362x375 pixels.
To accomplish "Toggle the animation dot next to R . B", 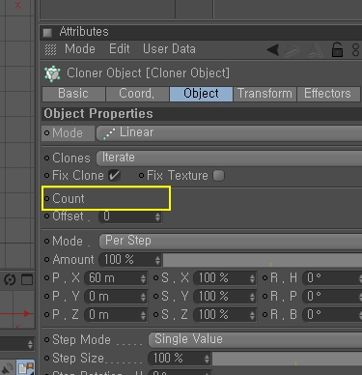I will click(x=265, y=314).
